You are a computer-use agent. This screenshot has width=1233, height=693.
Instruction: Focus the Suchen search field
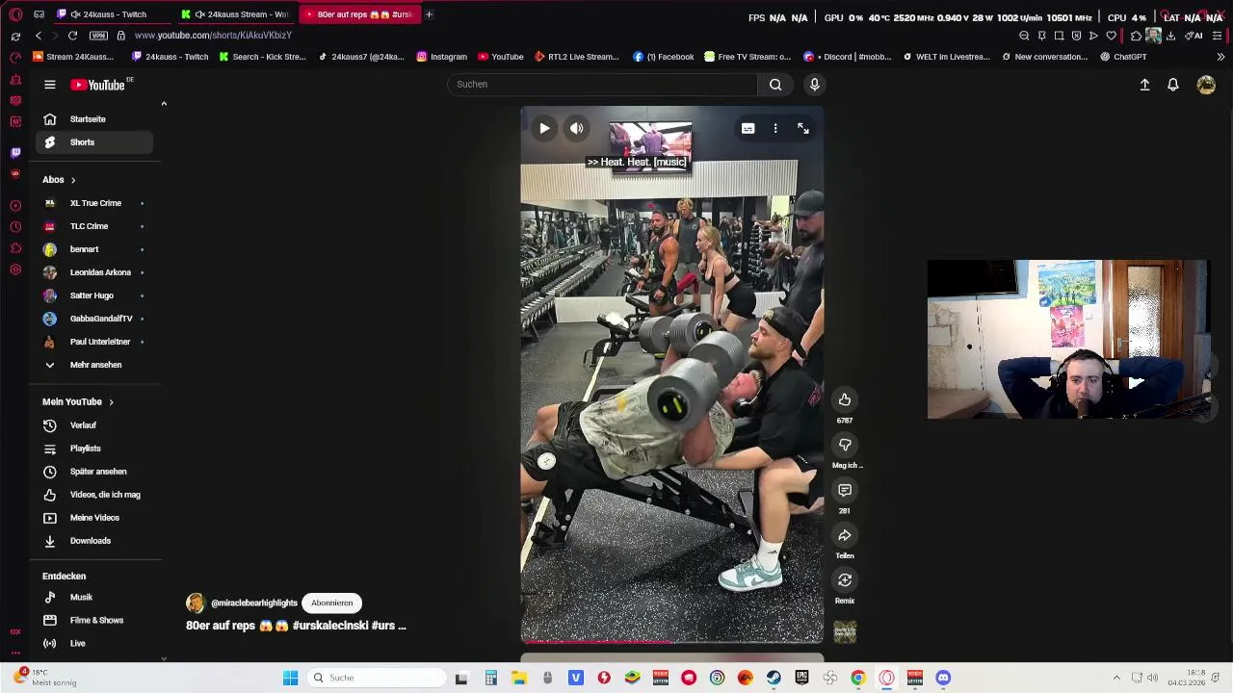(x=603, y=85)
